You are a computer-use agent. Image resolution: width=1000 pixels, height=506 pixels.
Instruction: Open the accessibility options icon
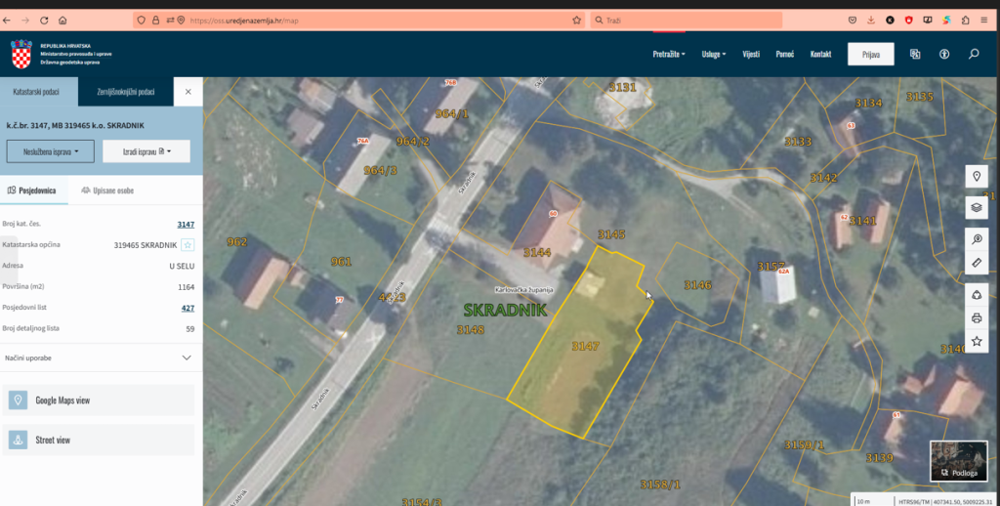click(944, 55)
